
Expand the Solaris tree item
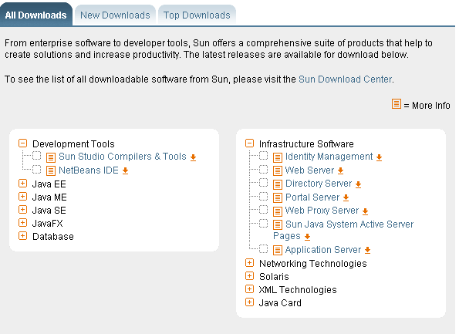[249, 276]
